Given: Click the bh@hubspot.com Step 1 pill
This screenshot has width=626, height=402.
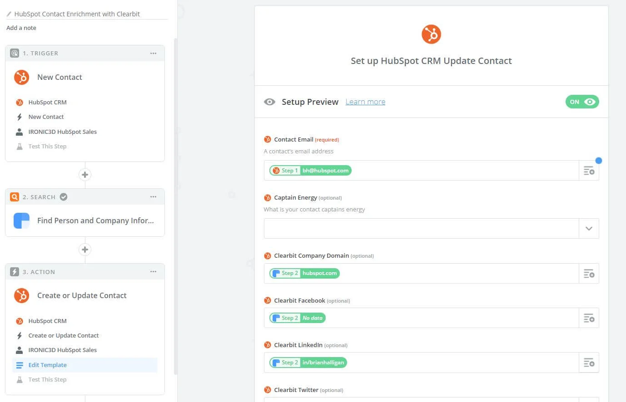Looking at the screenshot, I should tap(310, 171).
